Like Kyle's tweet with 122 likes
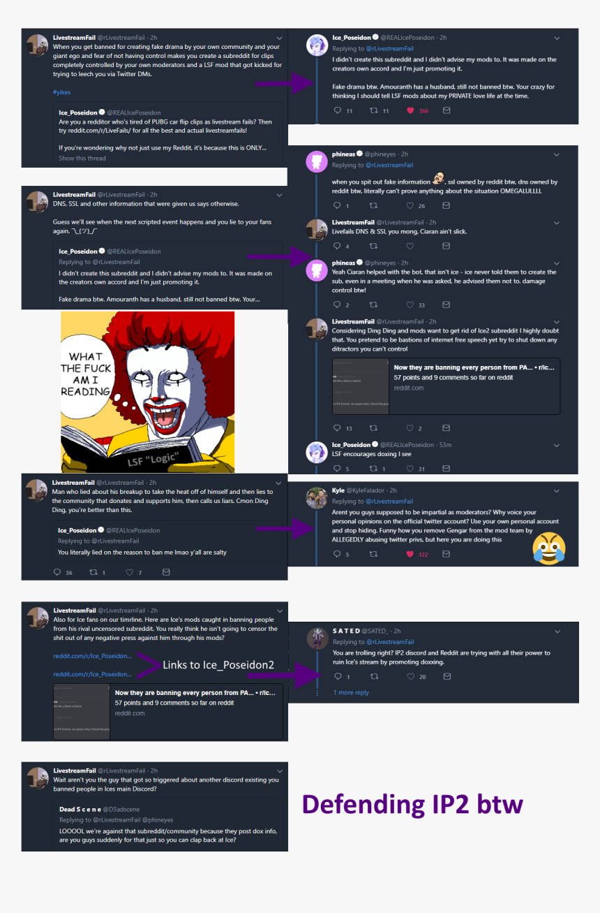Viewport: 600px width, 913px height. (410, 554)
